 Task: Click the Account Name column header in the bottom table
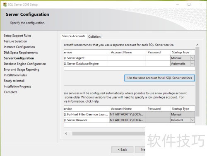128,109
